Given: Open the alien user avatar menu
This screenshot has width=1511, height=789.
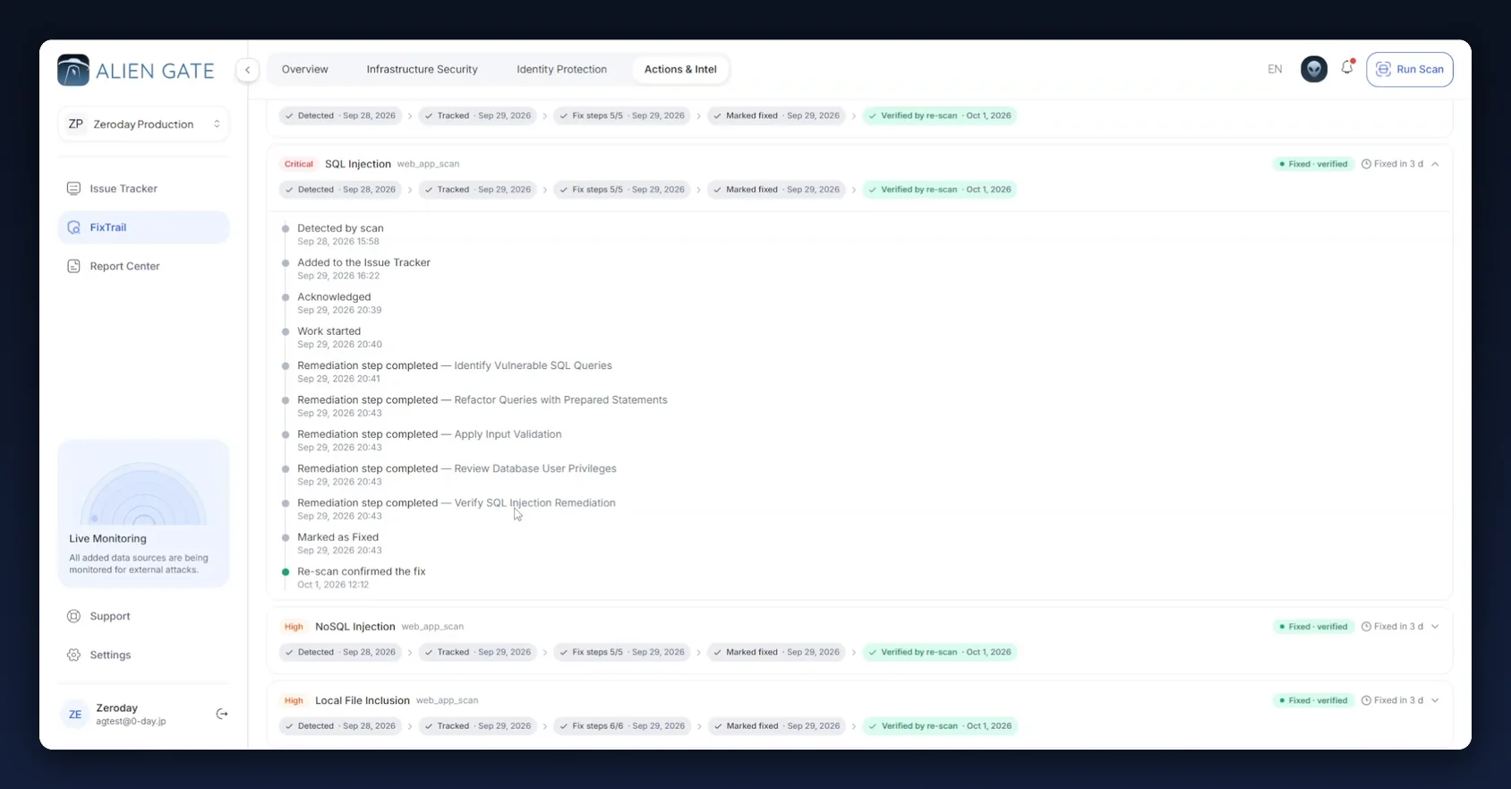Looking at the screenshot, I should click(x=1314, y=69).
